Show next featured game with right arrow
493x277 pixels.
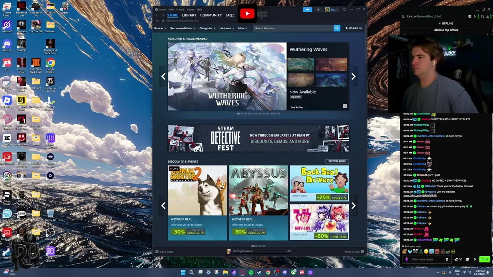[353, 76]
